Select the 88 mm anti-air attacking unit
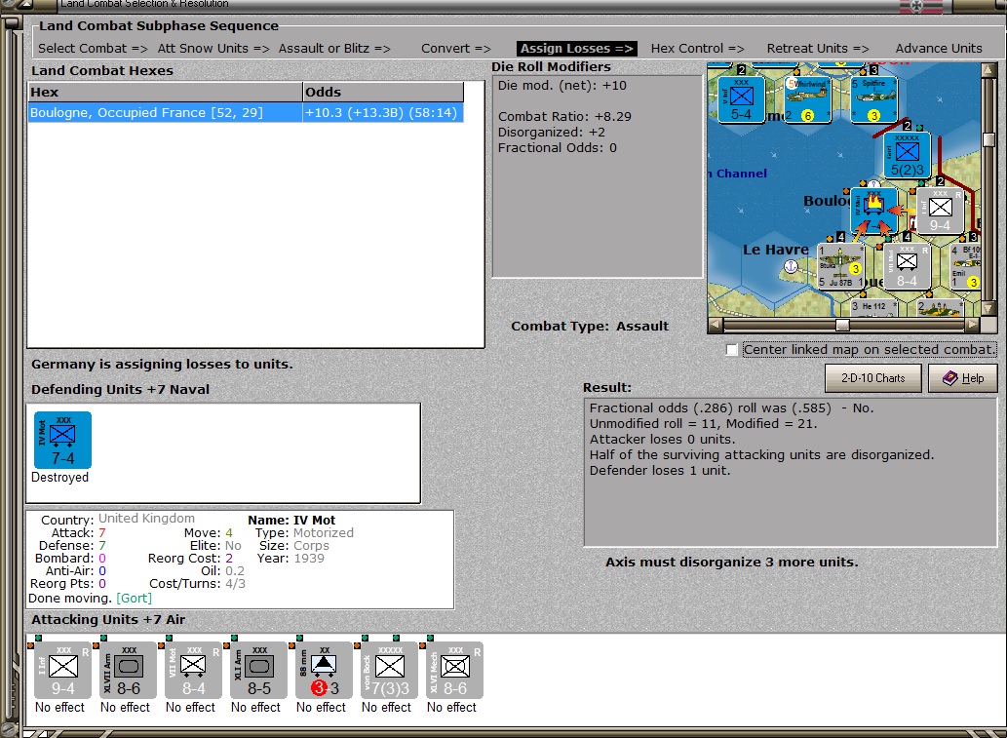This screenshot has width=1007, height=738. 324,670
